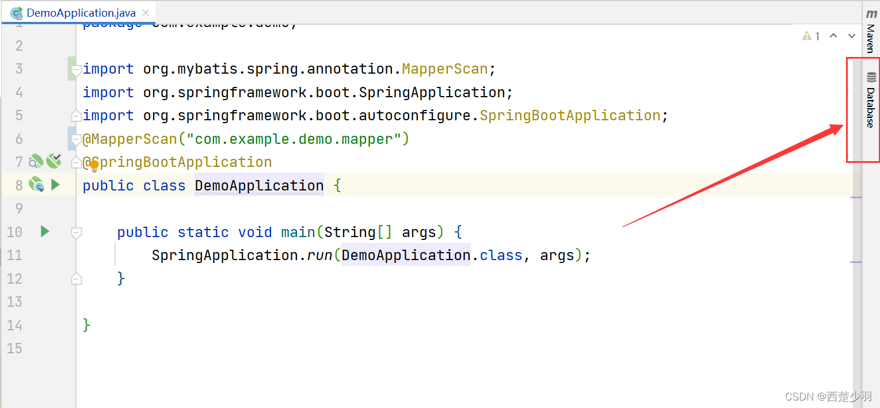Viewport: 880px width, 408px height.
Task: Click the SpringApplication import on line 4
Action: coord(432,92)
